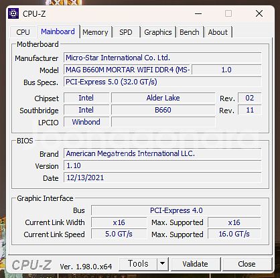Click the Current Link Width x16 value
The height and width of the screenshot is (278, 280).
pyautogui.click(x=119, y=222)
